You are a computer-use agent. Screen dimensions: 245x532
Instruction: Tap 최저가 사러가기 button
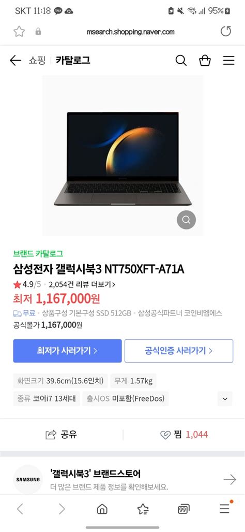coord(67,351)
